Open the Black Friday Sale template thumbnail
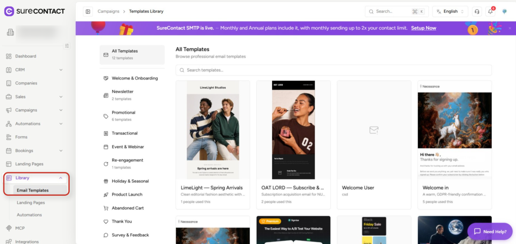The width and height of the screenshot is (516, 244). pyautogui.click(x=374, y=230)
